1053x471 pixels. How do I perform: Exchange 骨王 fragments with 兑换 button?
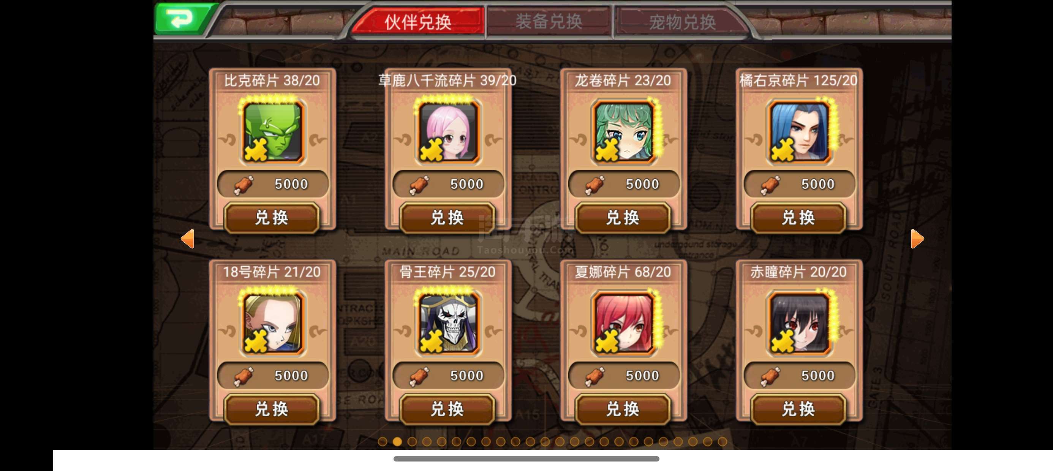(x=447, y=409)
